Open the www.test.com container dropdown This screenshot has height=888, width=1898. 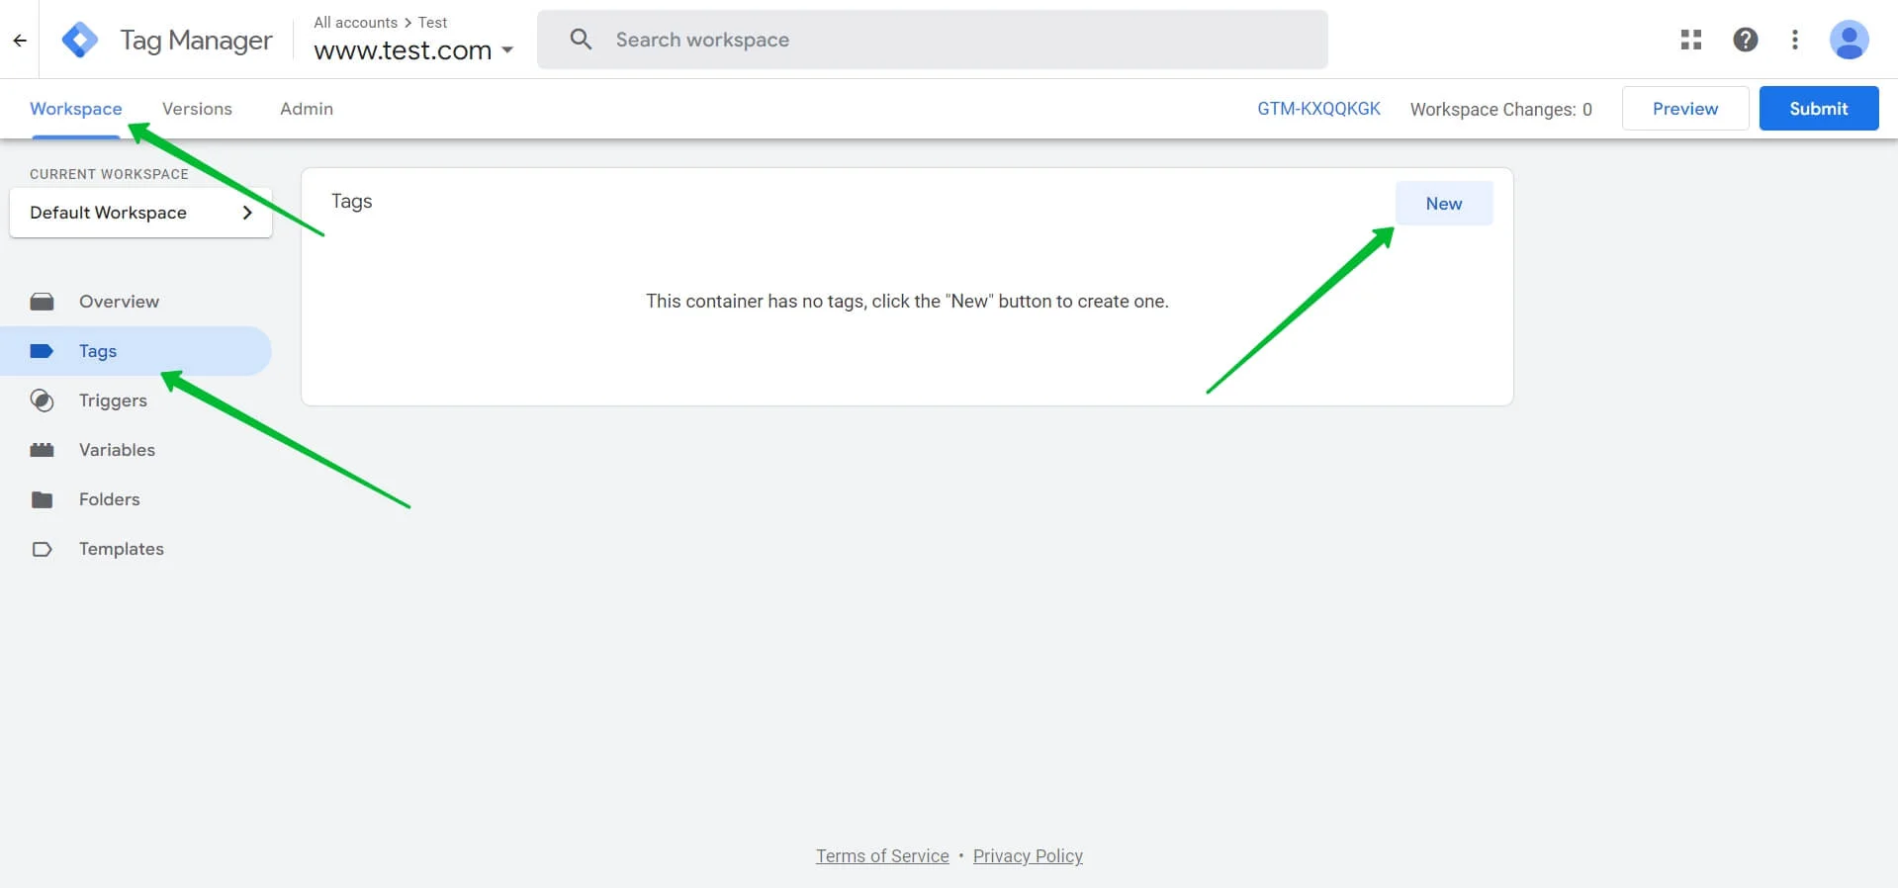(x=413, y=49)
